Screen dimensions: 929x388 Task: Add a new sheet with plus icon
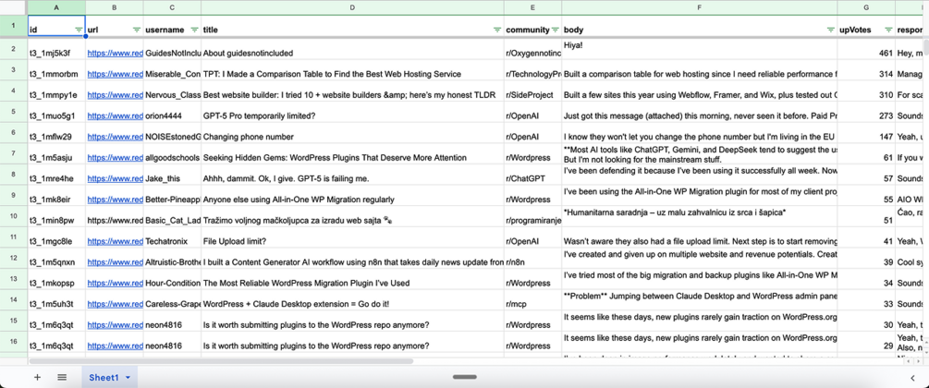pyautogui.click(x=37, y=377)
